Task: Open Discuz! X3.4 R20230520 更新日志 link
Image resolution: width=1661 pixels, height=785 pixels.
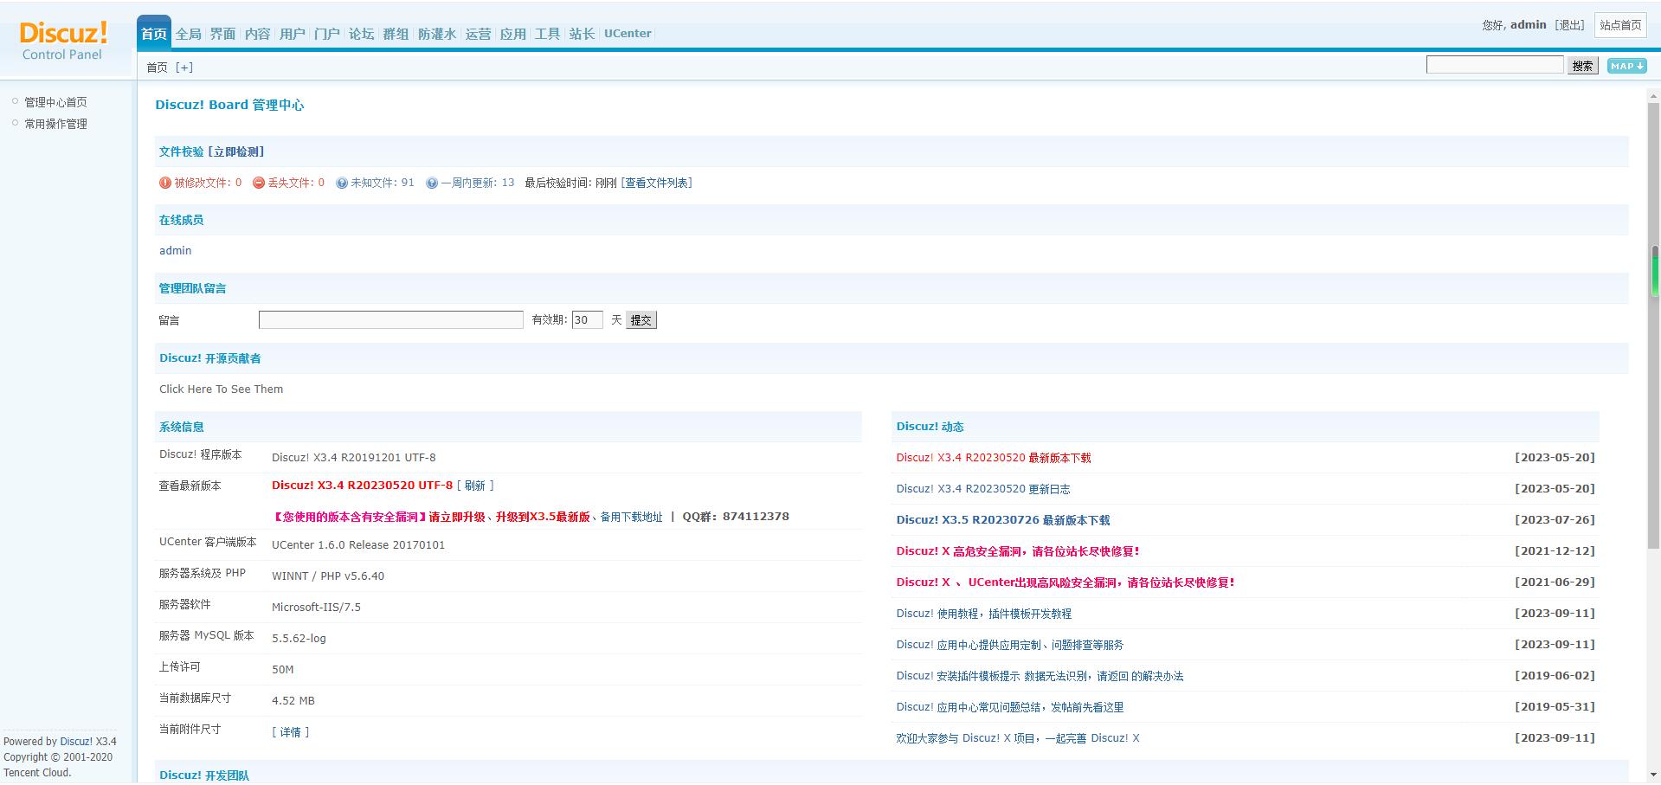Action: click(983, 489)
